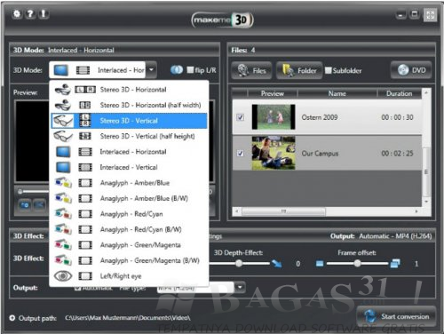
Task: Click the preview seek slider handle
Action: [20, 192]
